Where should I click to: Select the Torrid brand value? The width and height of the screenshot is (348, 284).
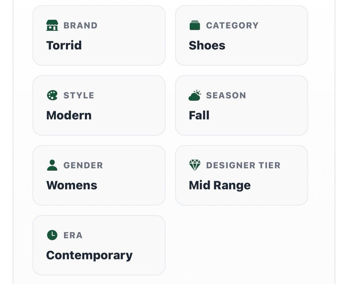click(64, 45)
